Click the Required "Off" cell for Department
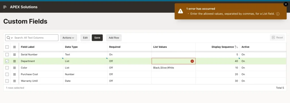Screen dimensions: 290x103 129,61
